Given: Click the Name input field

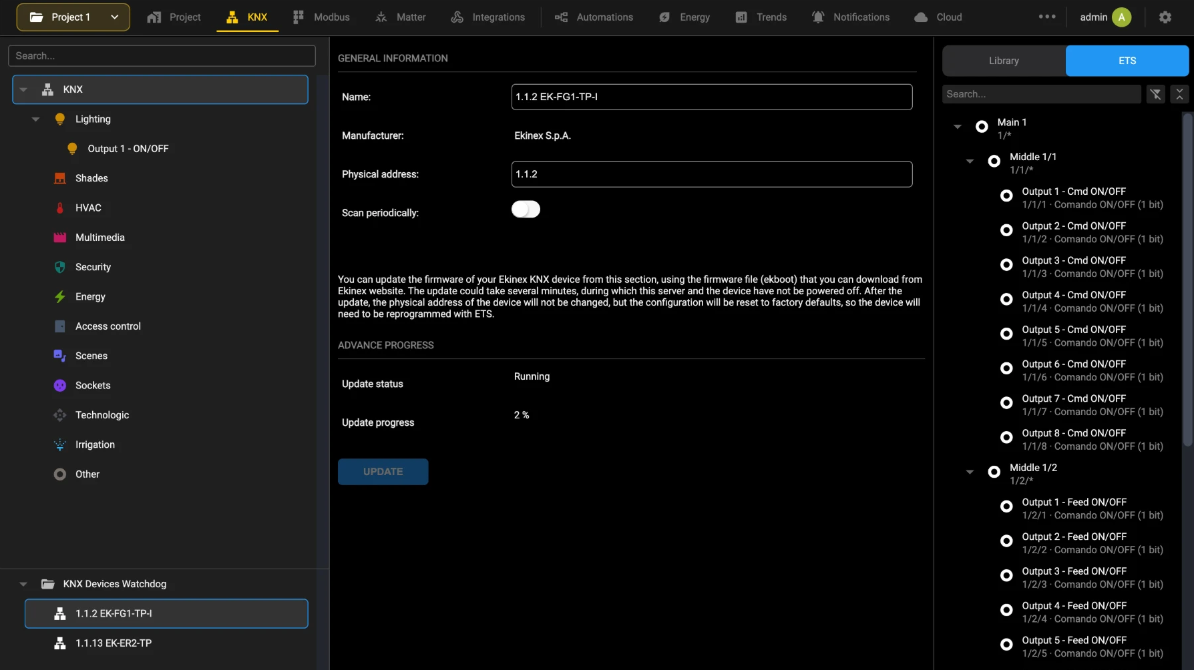Looking at the screenshot, I should tap(712, 97).
